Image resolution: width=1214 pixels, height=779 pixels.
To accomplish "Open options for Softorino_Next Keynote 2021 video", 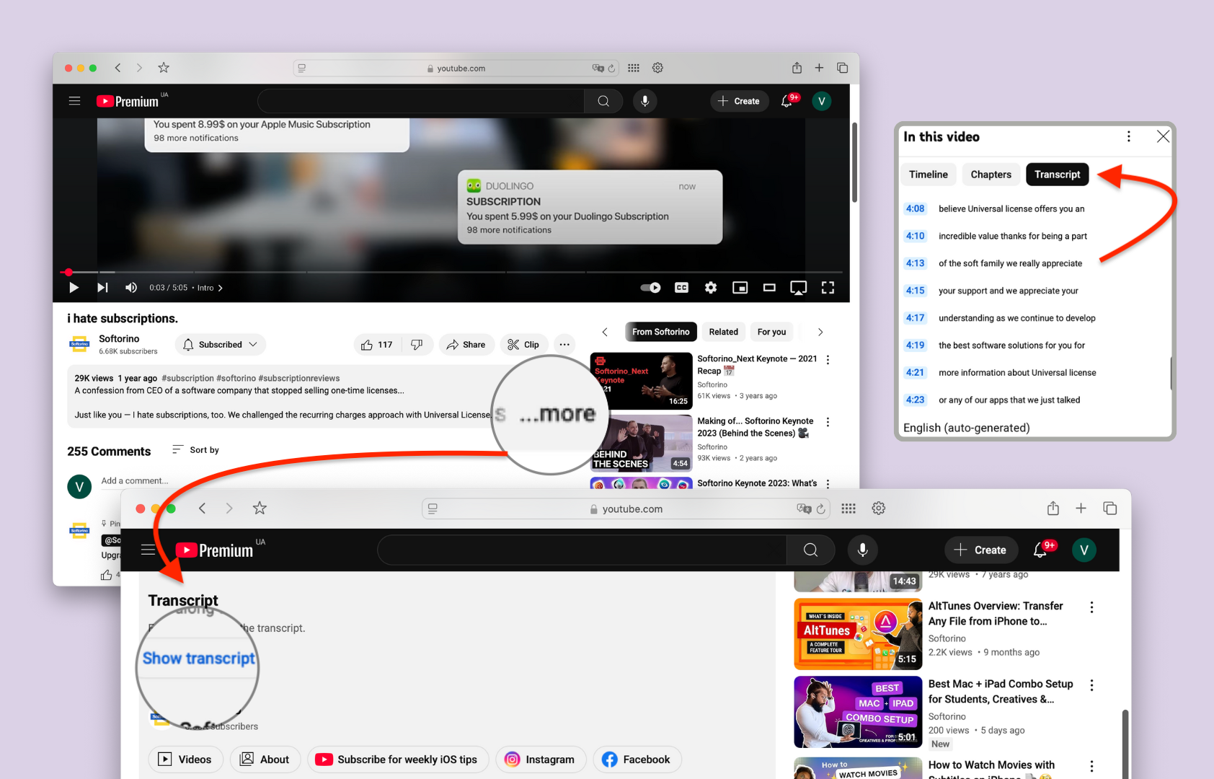I will (x=828, y=359).
